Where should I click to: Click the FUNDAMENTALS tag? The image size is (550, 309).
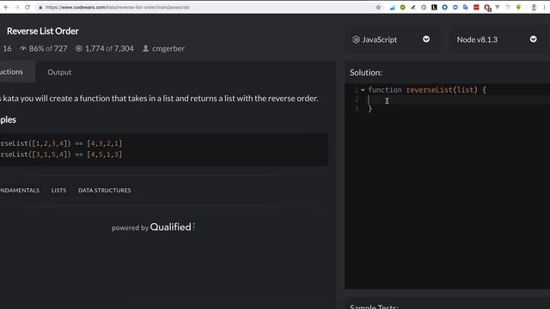pyautogui.click(x=19, y=191)
